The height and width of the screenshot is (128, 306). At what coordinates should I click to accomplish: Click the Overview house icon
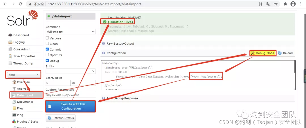pyautogui.click(x=14, y=82)
